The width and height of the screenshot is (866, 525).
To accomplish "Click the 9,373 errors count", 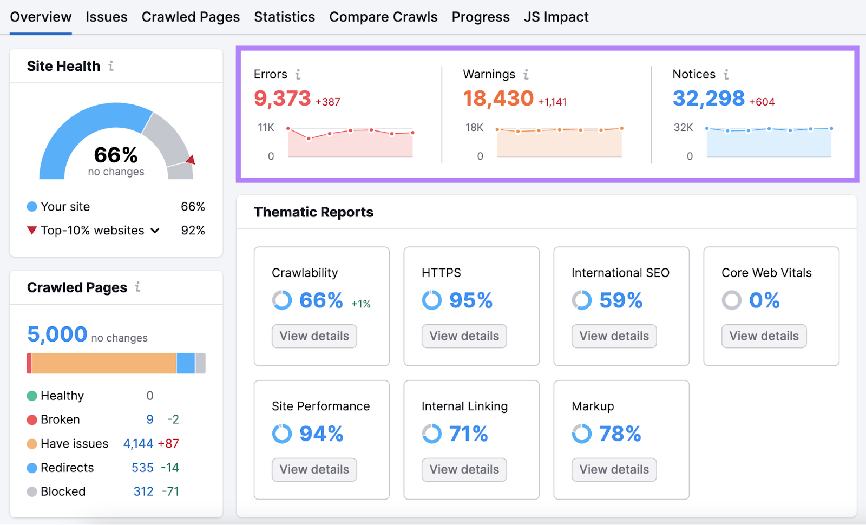I will pos(283,99).
